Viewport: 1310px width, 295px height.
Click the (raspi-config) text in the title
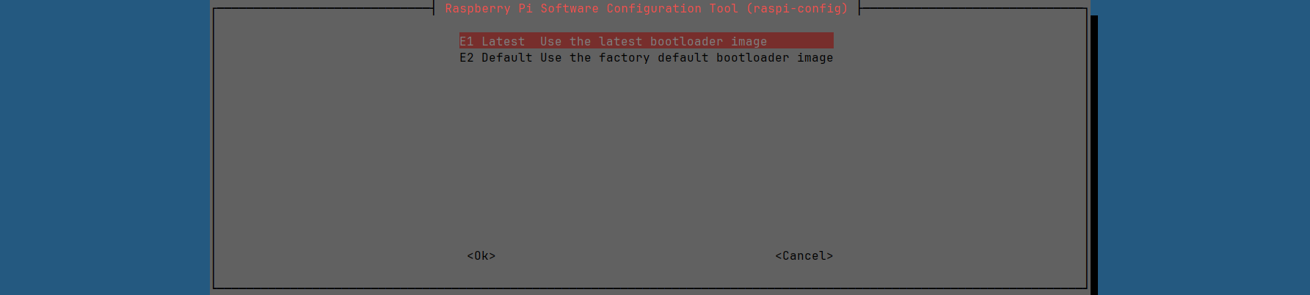tap(797, 9)
